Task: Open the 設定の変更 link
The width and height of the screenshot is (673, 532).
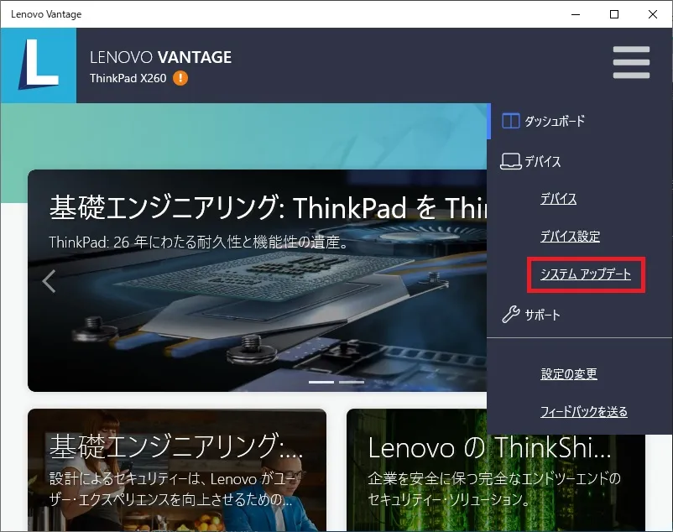Action: coord(569,373)
